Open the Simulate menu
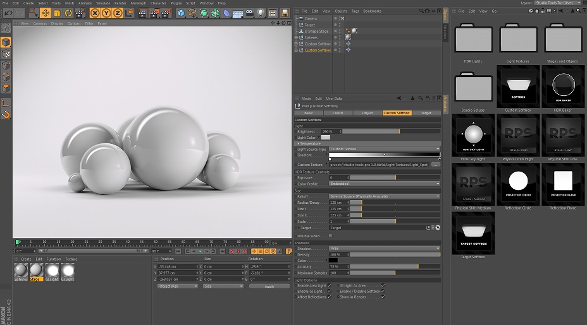Image resolution: width=587 pixels, height=325 pixels. coord(103,3)
